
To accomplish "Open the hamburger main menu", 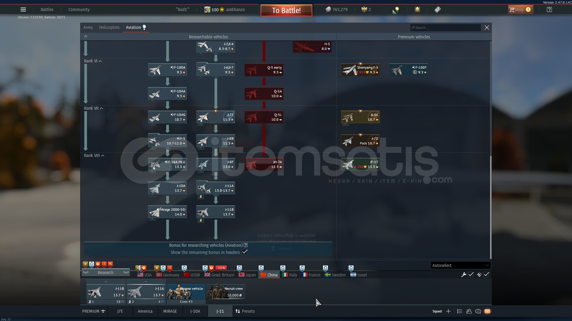I will pyautogui.click(x=23, y=10).
